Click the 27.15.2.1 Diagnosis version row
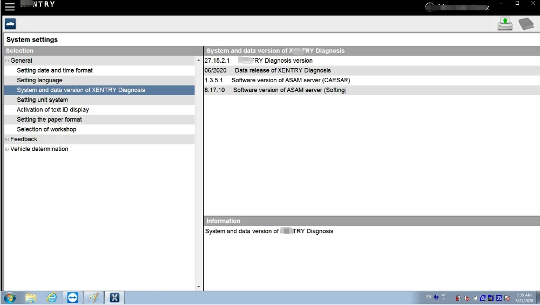 point(372,61)
